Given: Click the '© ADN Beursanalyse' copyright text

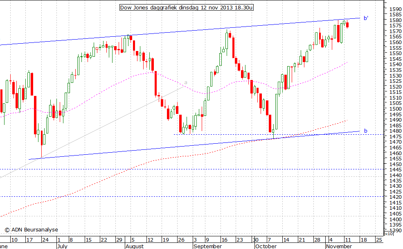Looking at the screenshot, I should tap(32, 230).
